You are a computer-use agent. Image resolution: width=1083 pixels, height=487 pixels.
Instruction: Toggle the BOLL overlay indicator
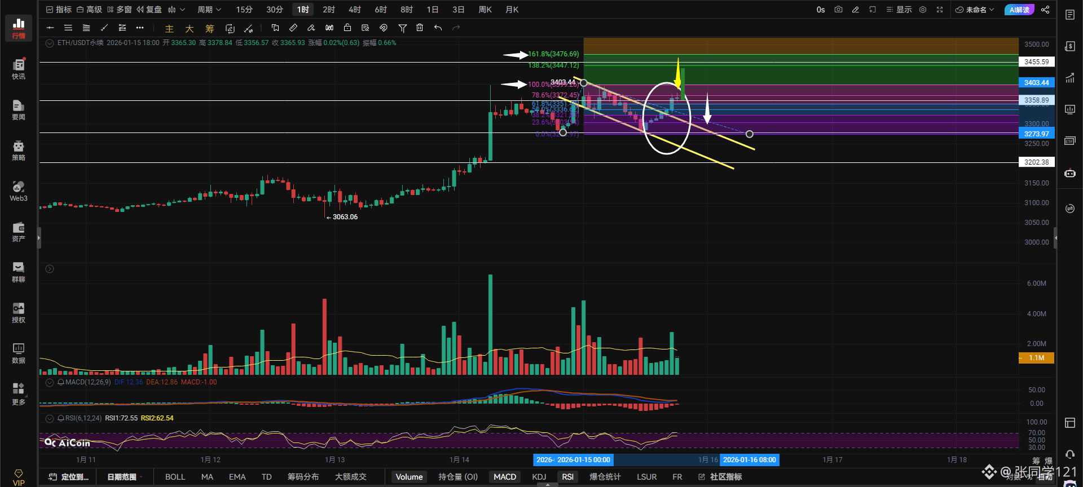click(175, 477)
